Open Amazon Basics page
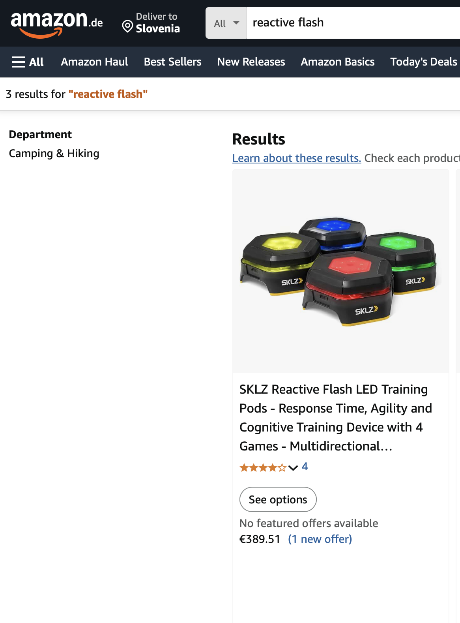460x623 pixels. (338, 62)
